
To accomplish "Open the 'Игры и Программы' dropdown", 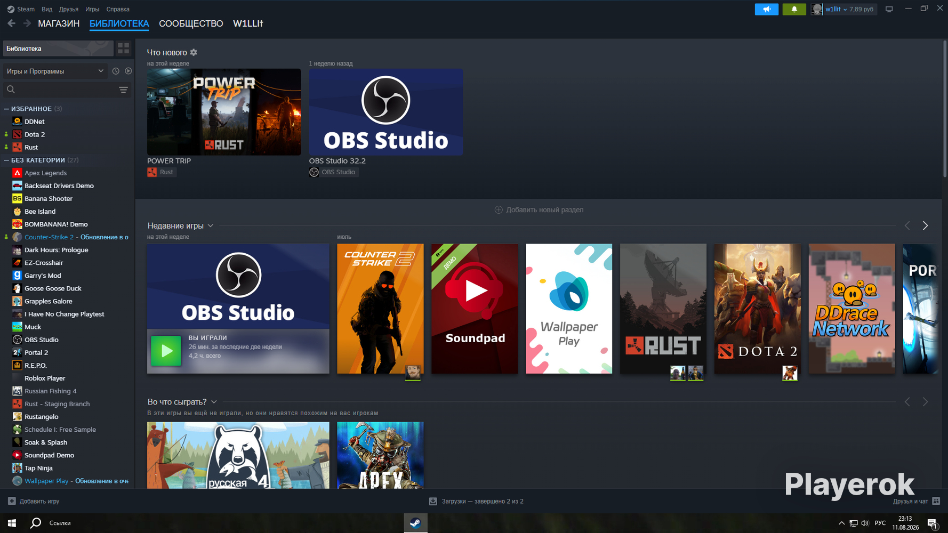I will 55,71.
